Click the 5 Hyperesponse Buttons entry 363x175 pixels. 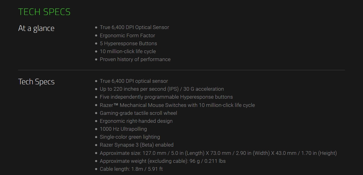tap(128, 43)
